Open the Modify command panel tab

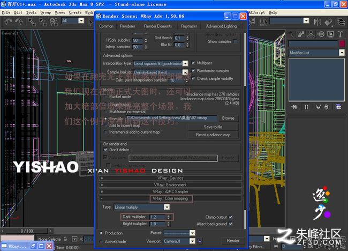(x=301, y=34)
